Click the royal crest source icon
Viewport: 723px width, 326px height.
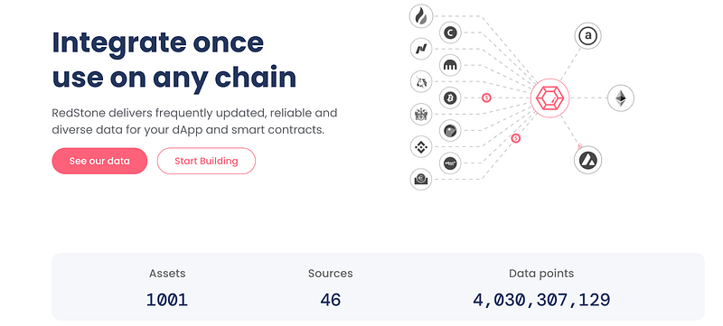[x=421, y=114]
